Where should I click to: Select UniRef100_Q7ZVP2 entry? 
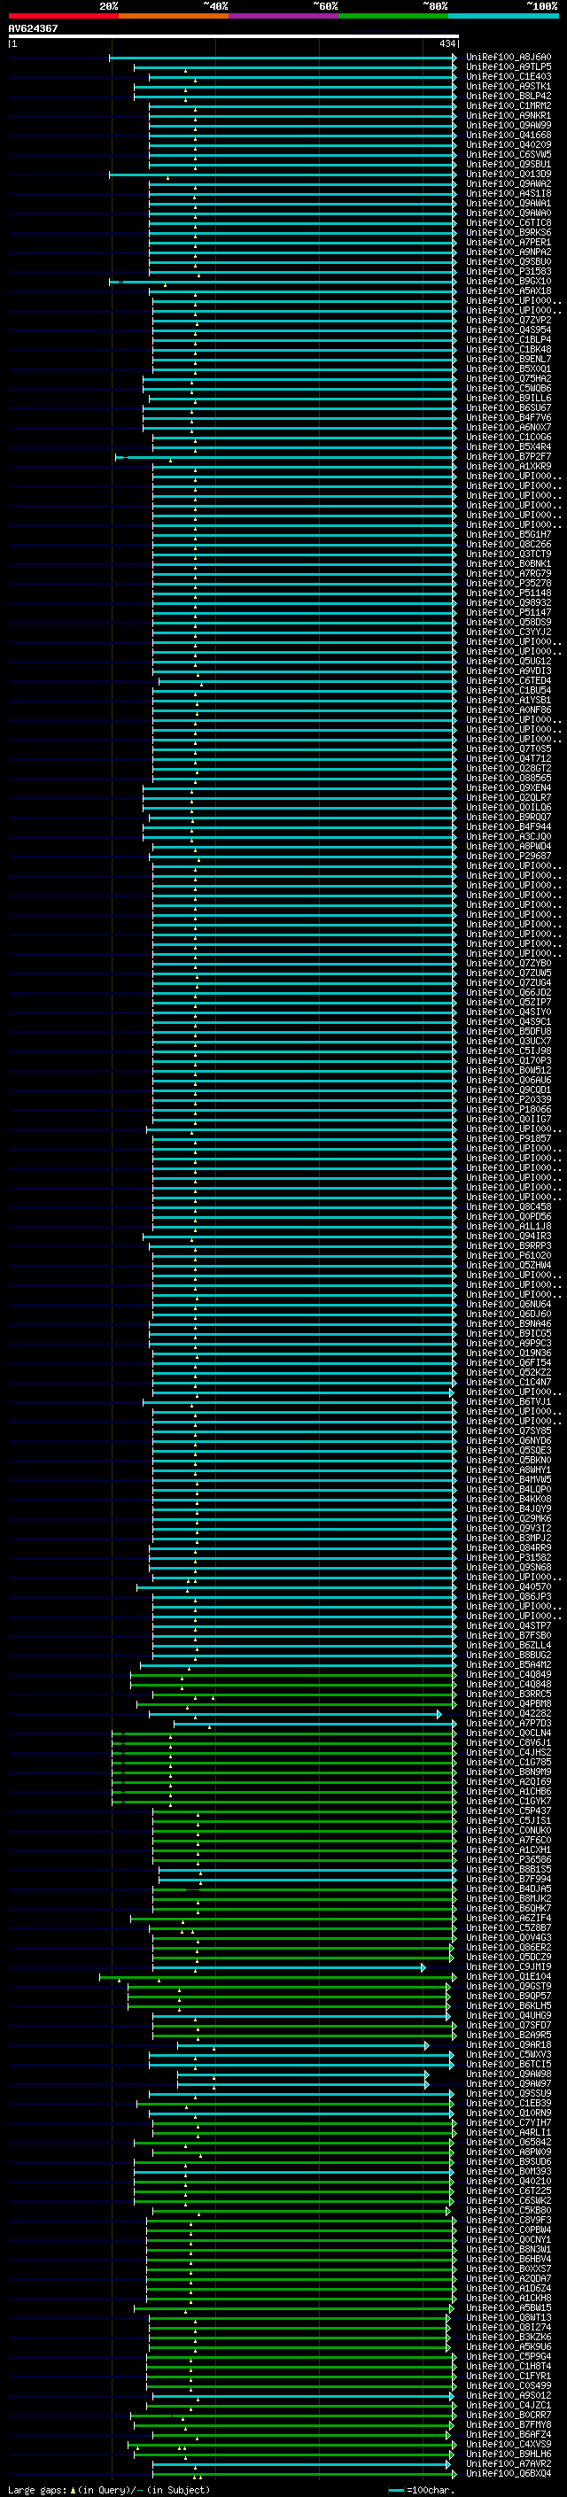coord(508,320)
